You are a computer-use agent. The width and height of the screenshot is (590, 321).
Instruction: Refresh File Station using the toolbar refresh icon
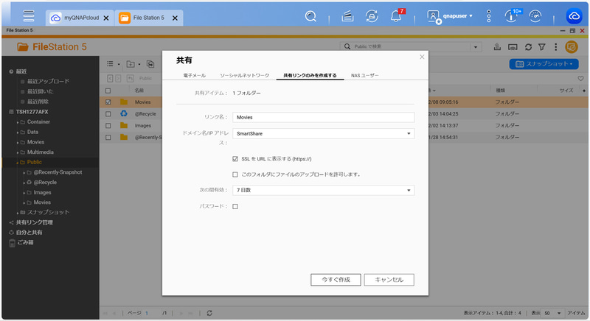point(528,47)
